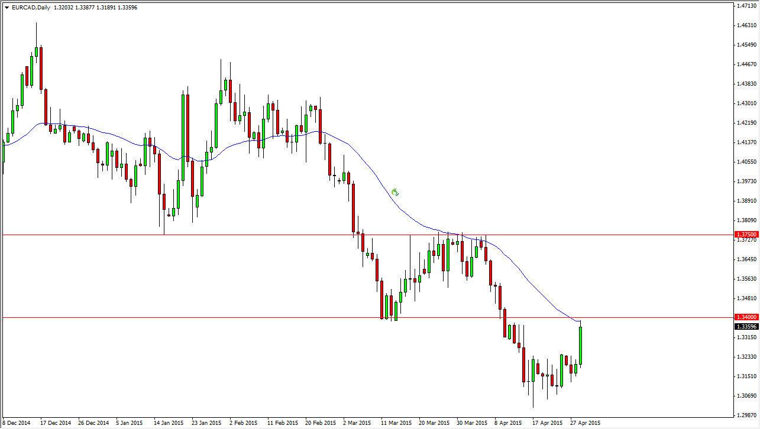This screenshot has width=760, height=429.
Task: Click the red 1.37500 price tag
Action: (746, 235)
